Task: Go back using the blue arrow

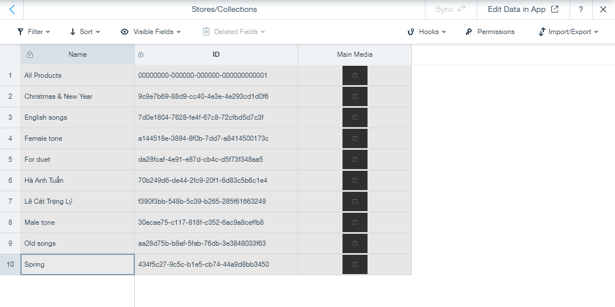Action: 12,10
